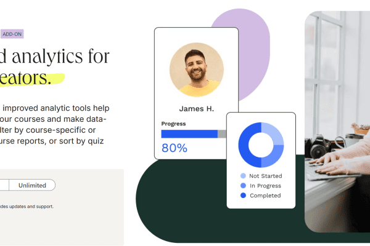Image resolution: width=370 pixels, height=246 pixels.
Task: Click the typing hands photo
Action: click(337, 122)
